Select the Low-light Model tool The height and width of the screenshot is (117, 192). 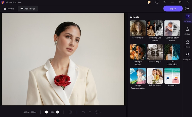(138, 55)
